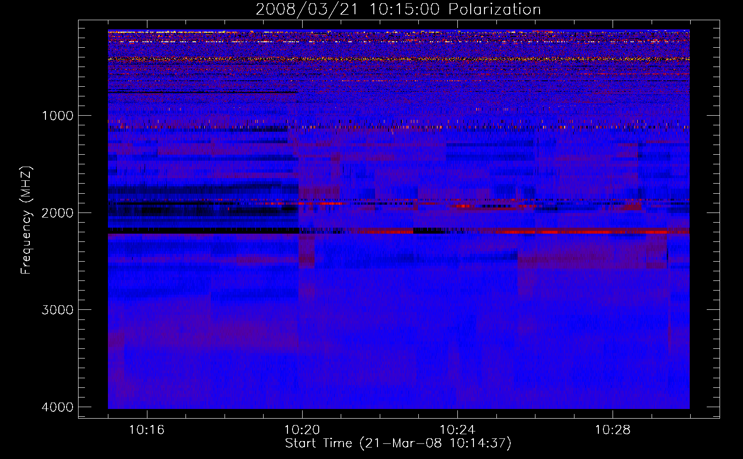The width and height of the screenshot is (743, 459).
Task: Select the x-axis label 'Start Time (21-Mar-08 10:14:37)'
Action: 398,443
